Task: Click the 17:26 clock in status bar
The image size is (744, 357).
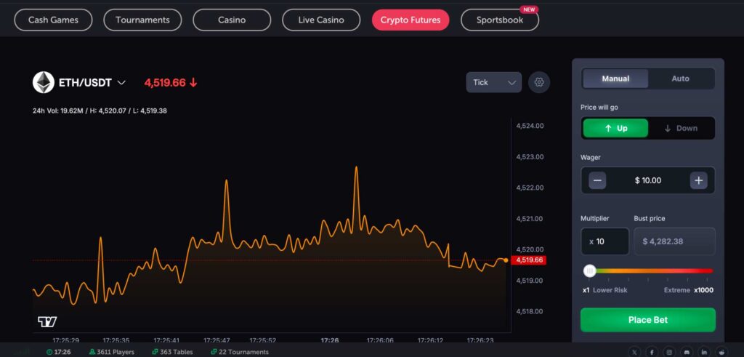Action: pos(59,352)
